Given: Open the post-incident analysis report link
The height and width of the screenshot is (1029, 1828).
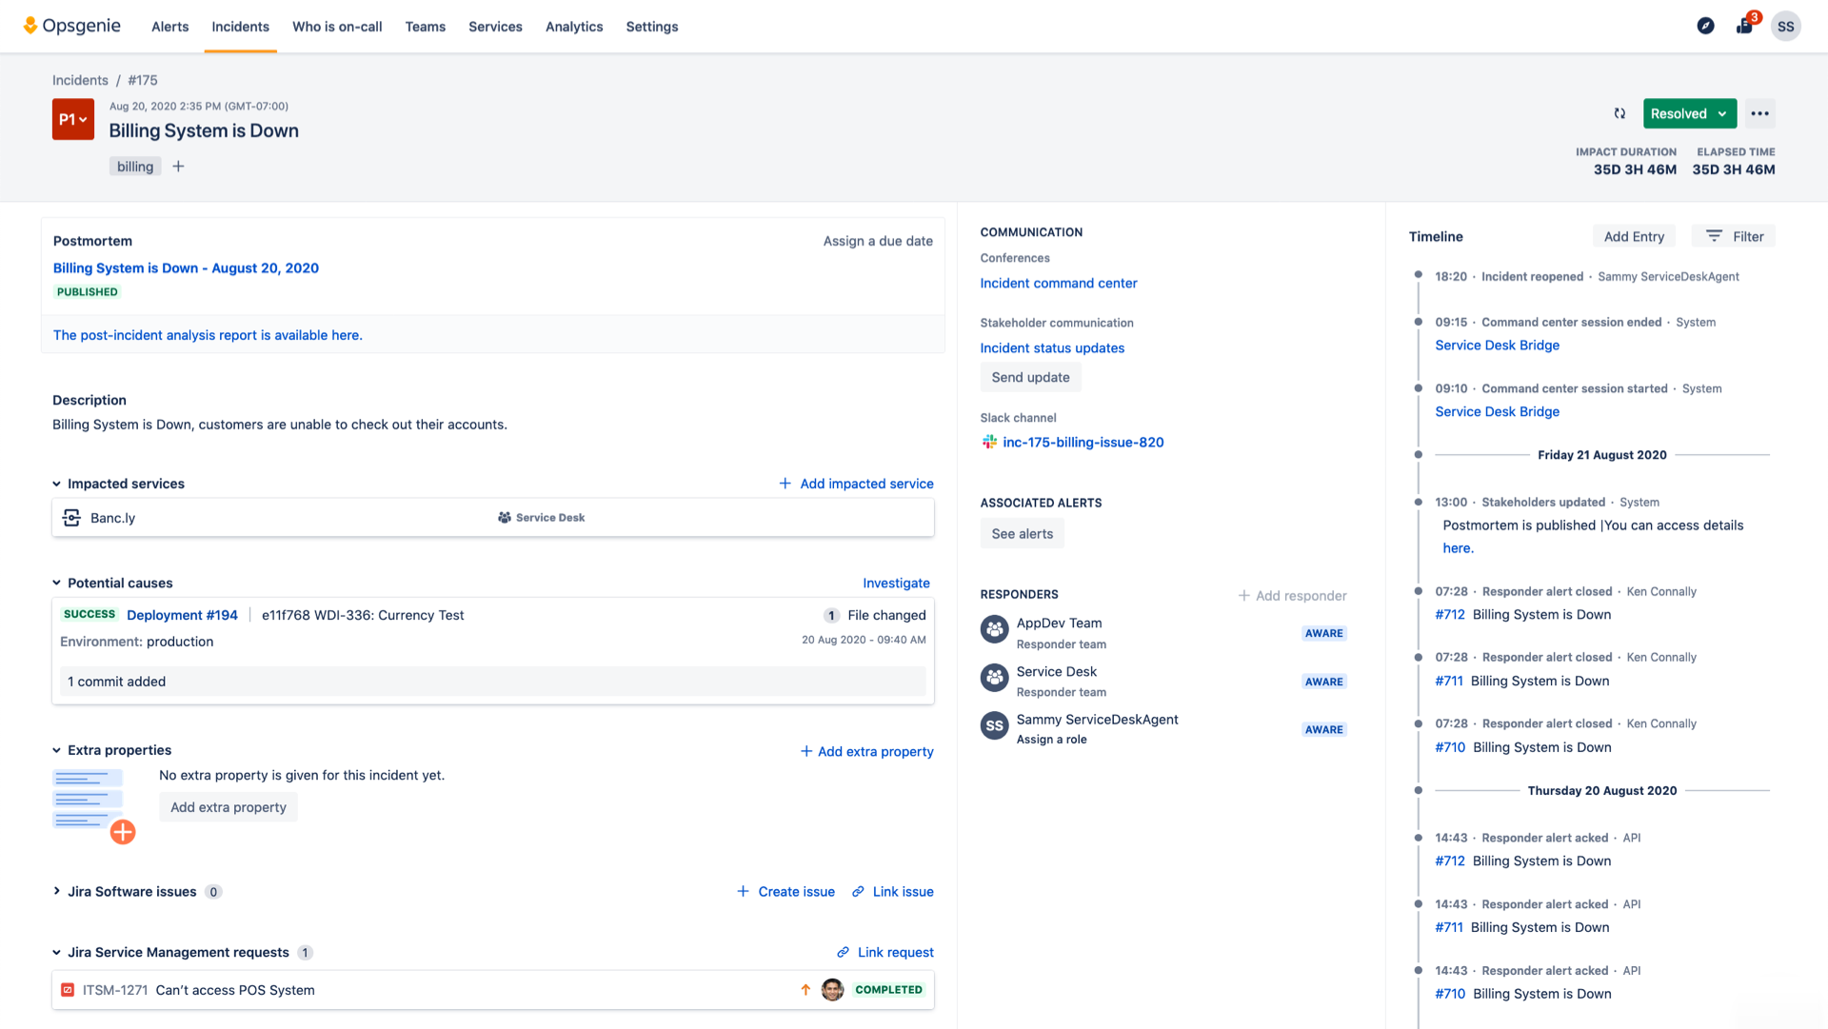Looking at the screenshot, I should coord(209,335).
